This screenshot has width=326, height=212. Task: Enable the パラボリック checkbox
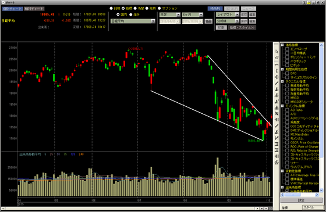click(287, 61)
